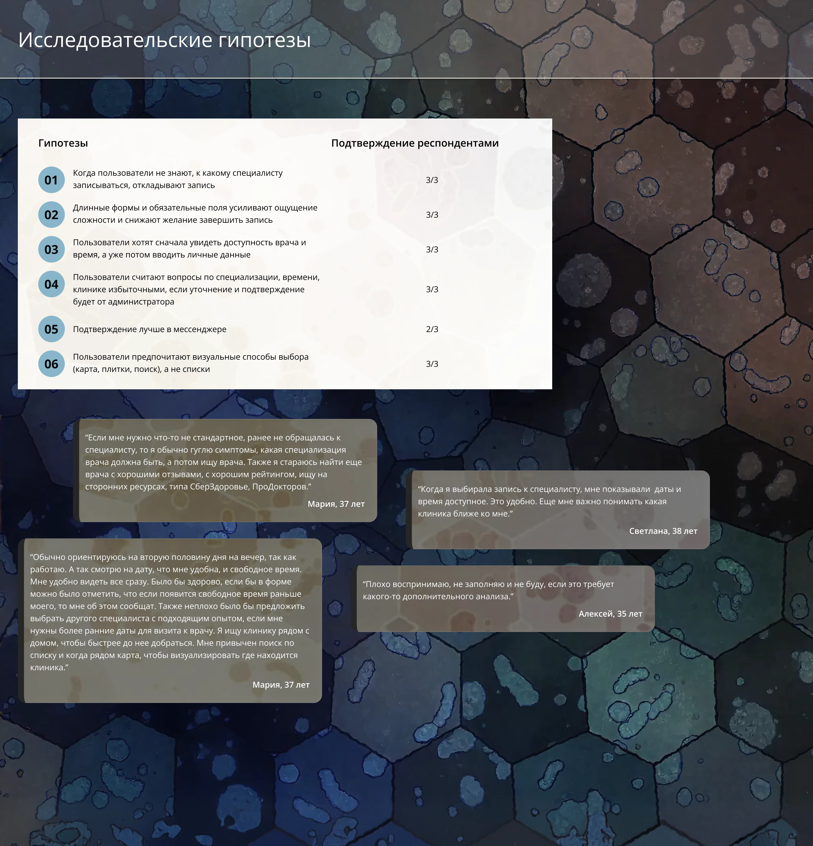Click the 3/3 score for hypothesis 01

pos(432,180)
